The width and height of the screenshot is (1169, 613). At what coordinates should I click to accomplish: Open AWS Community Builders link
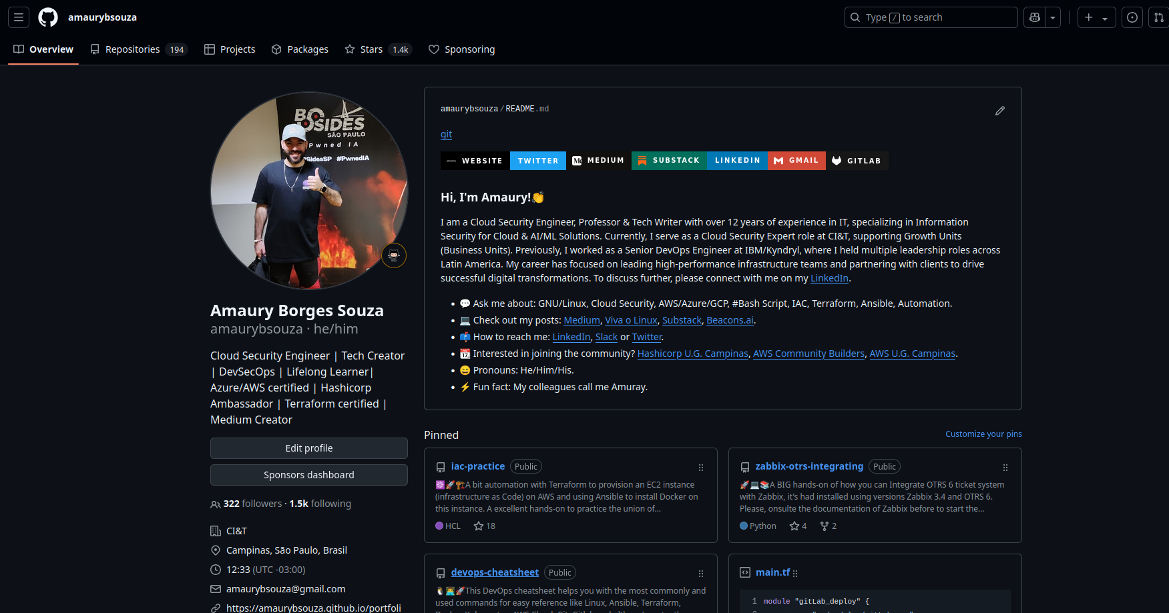coord(808,354)
